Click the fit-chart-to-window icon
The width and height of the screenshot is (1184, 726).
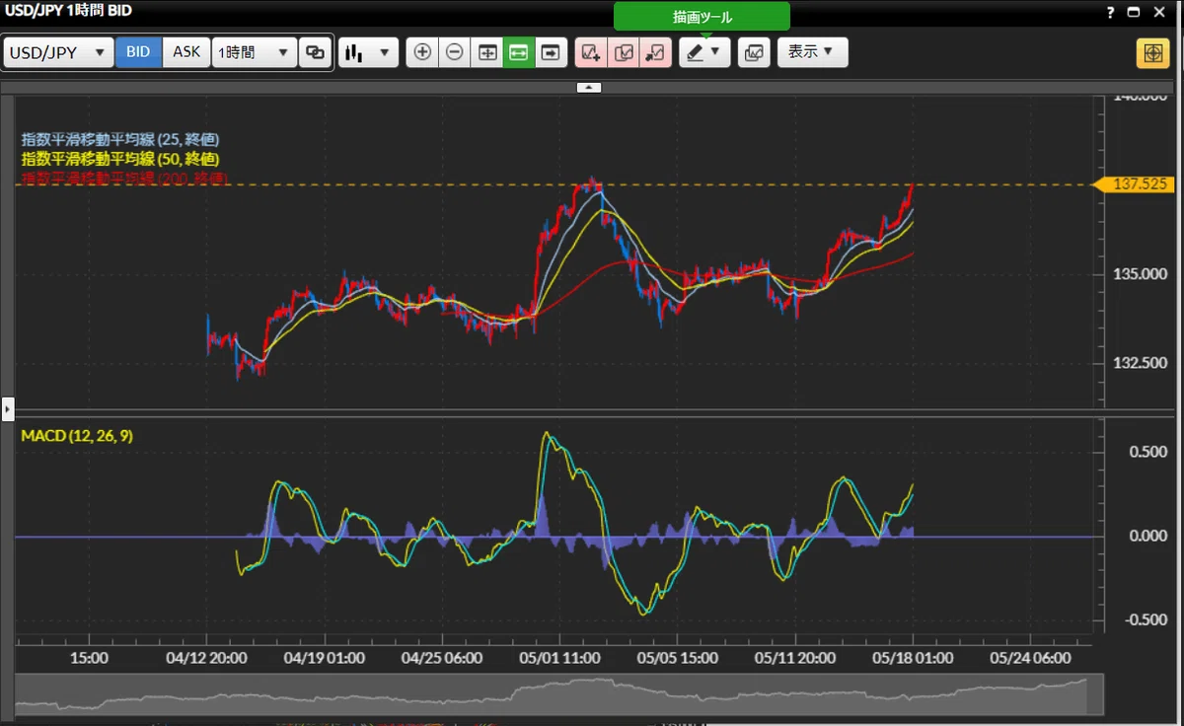click(x=486, y=52)
